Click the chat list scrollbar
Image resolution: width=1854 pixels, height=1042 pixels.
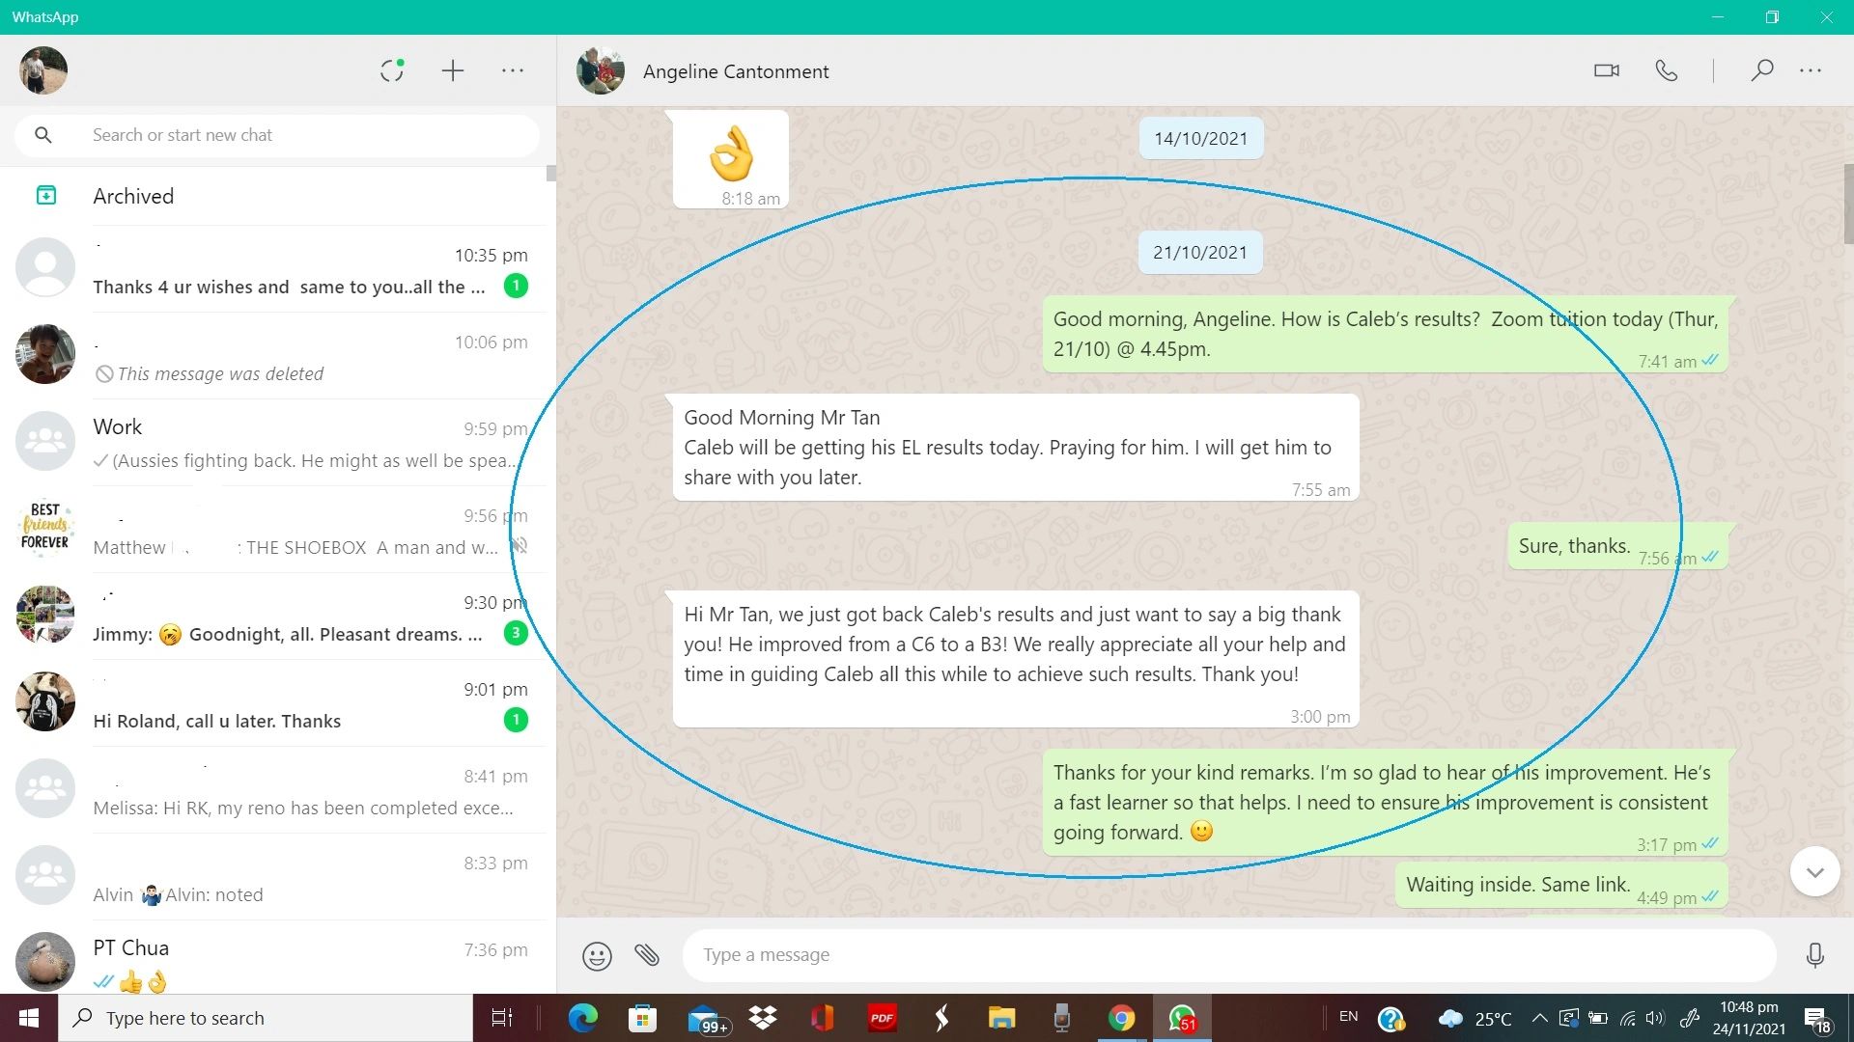pyautogui.click(x=551, y=174)
